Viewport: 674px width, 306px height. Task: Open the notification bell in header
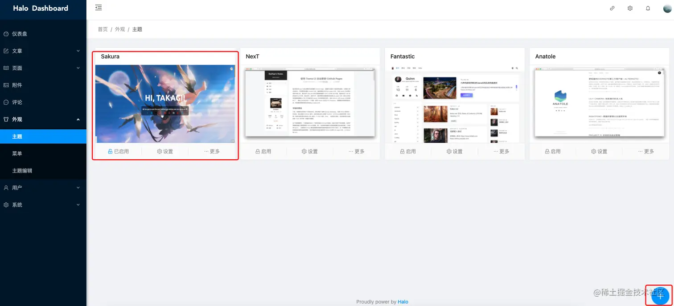coord(648,8)
